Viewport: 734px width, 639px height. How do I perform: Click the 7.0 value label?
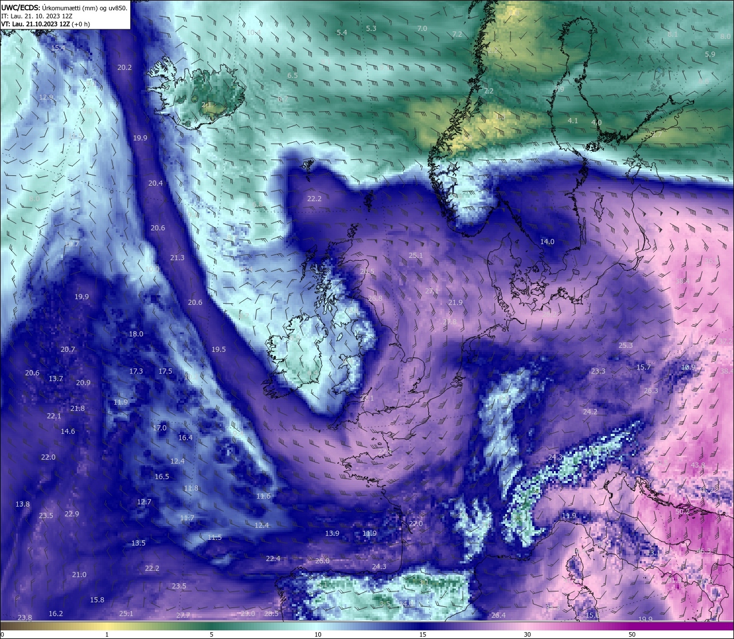pyautogui.click(x=422, y=29)
